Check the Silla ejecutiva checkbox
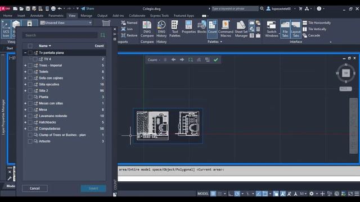 pos(30,85)
